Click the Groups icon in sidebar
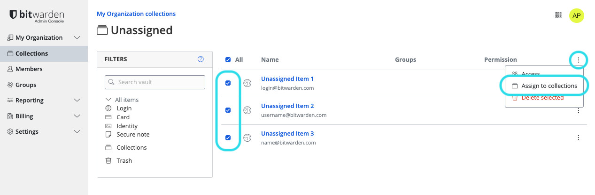Viewport: 595px width, 195px height. 10,85
